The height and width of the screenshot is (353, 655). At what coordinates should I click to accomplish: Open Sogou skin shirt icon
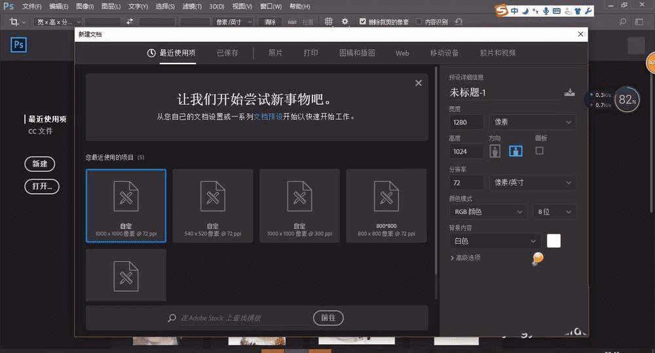pos(578,11)
